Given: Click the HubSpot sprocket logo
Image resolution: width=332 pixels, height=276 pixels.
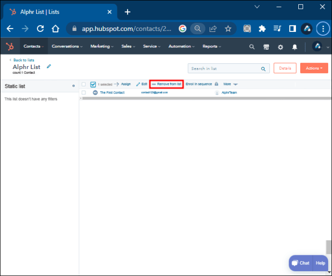Looking at the screenshot, I should [9, 46].
